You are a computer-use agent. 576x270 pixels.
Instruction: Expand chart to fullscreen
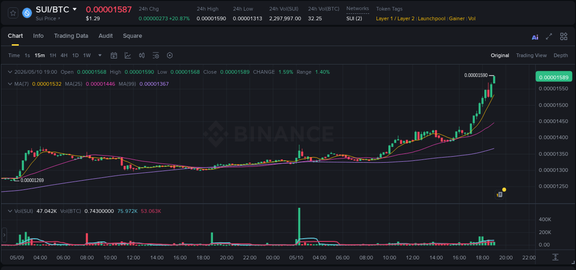tap(549, 36)
